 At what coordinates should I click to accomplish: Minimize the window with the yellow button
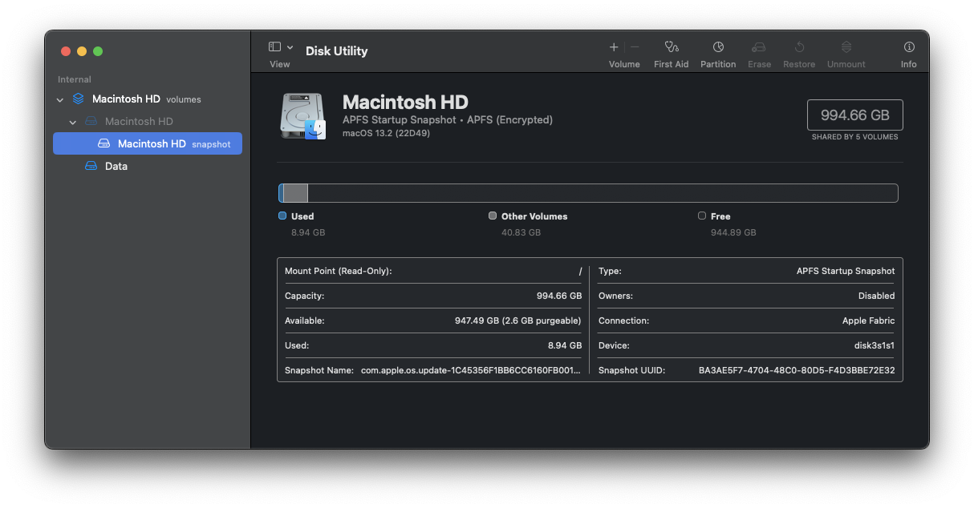82,51
